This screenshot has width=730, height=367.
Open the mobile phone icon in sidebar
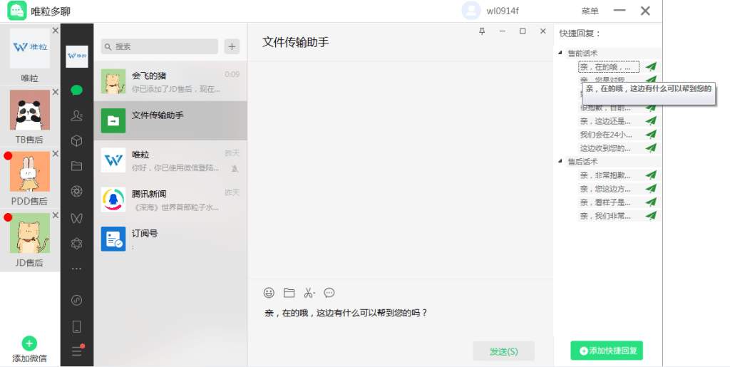76,326
